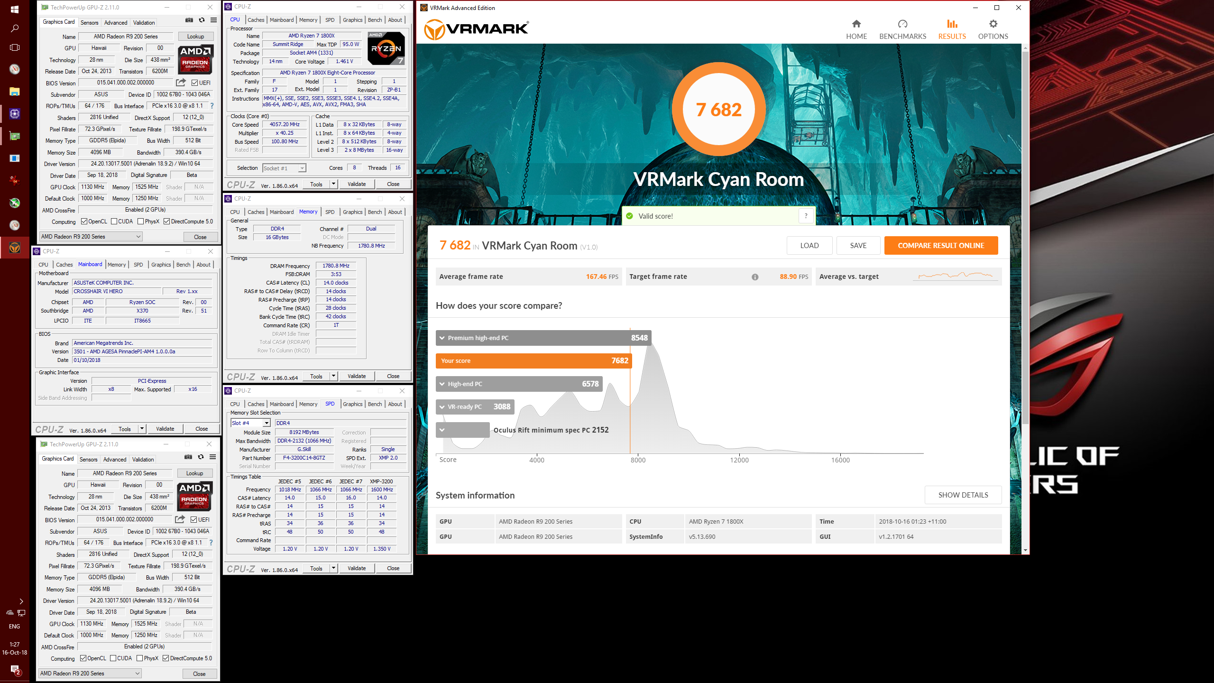Open Caches tab in CPU-Z CPU window

click(256, 20)
